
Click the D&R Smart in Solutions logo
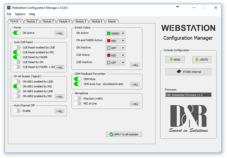pos(188,119)
